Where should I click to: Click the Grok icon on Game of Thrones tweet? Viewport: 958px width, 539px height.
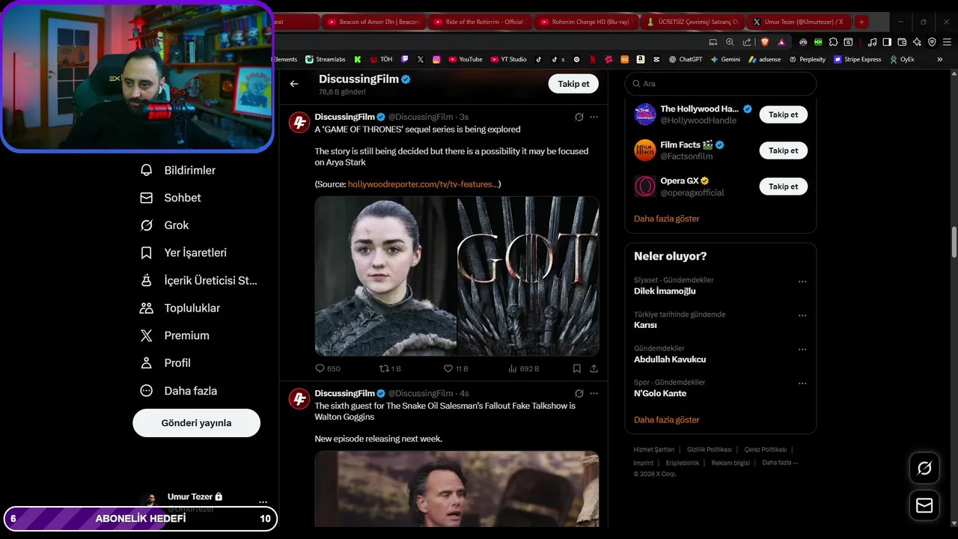tap(579, 117)
